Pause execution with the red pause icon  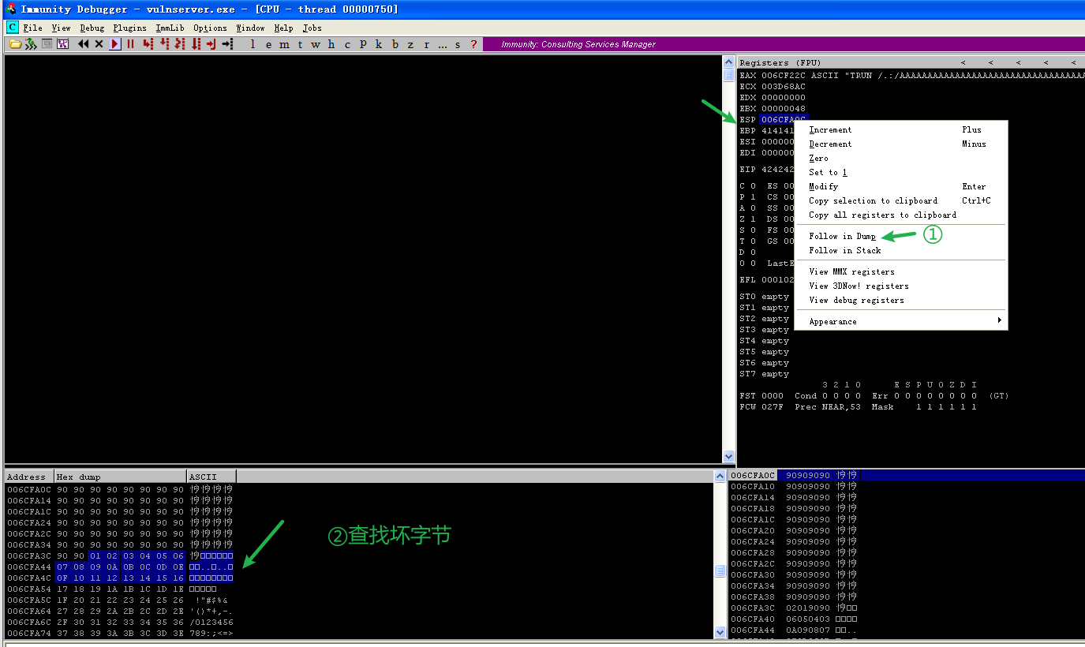pyautogui.click(x=130, y=44)
